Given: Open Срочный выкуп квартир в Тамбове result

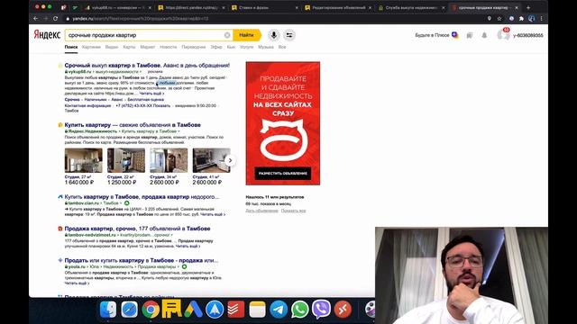Looking at the screenshot, I should click(x=147, y=66).
